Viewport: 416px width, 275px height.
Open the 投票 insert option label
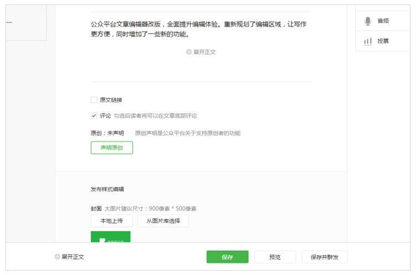383,41
